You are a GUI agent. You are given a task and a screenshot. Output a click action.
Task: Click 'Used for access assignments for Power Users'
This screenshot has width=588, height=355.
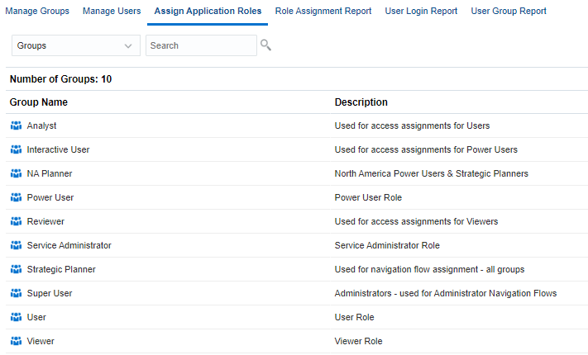426,149
